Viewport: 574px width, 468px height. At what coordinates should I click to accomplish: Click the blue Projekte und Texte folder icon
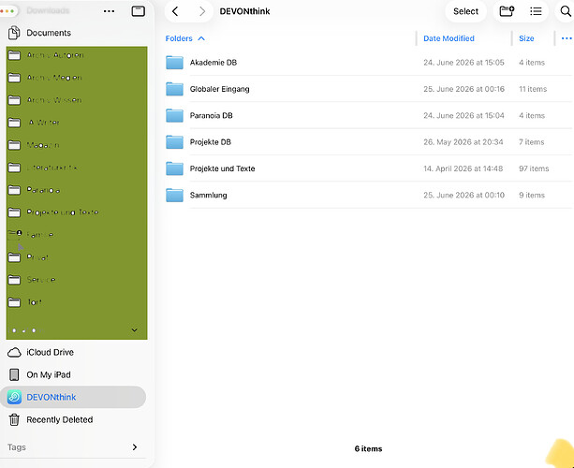coord(174,168)
